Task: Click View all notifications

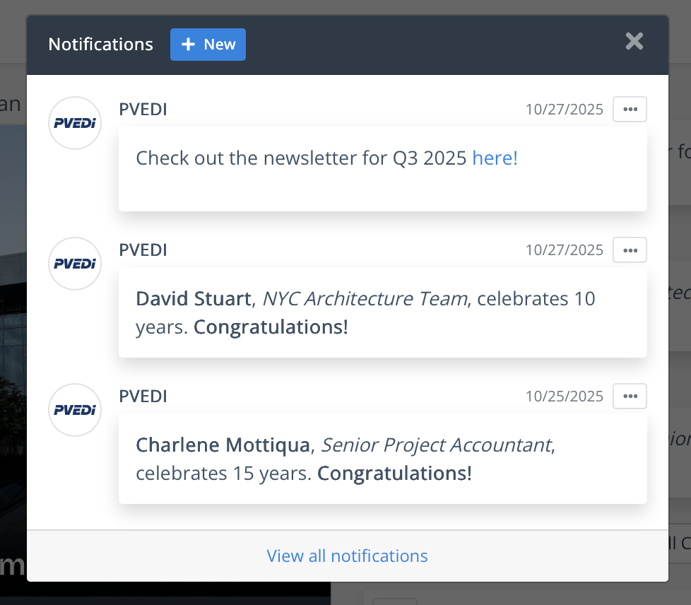Action: [347, 556]
